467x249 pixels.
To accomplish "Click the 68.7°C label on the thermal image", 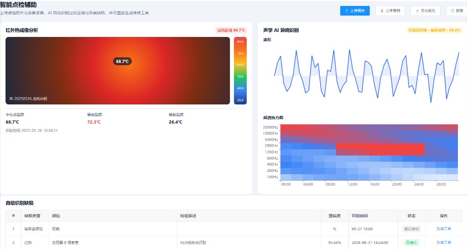I will click(x=122, y=62).
